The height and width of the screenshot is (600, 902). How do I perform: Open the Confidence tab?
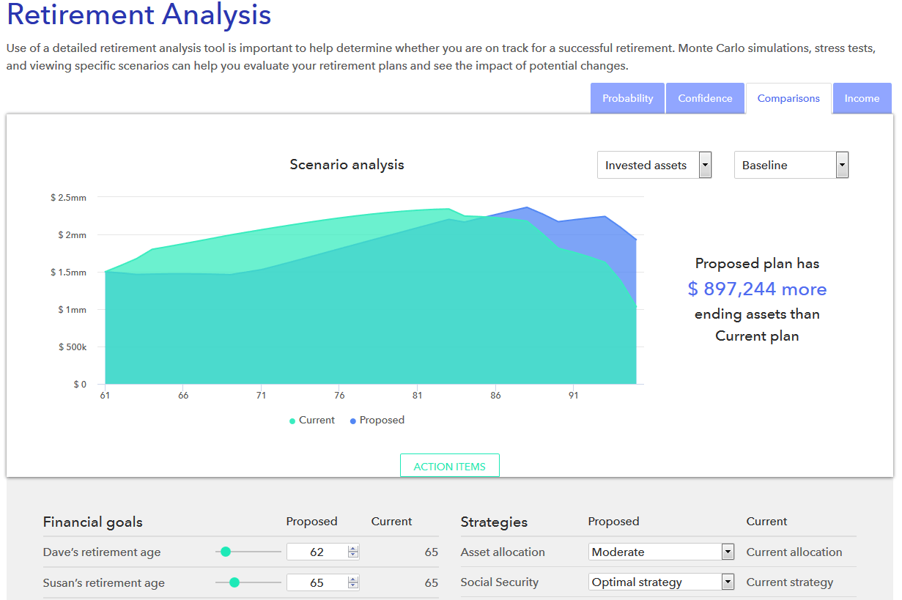pyautogui.click(x=705, y=98)
